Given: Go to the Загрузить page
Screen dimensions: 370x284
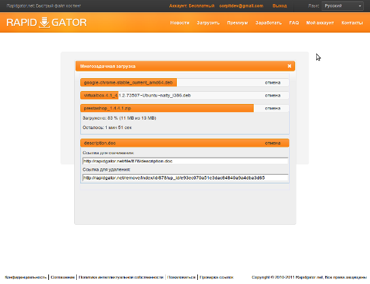Looking at the screenshot, I should pos(208,23).
